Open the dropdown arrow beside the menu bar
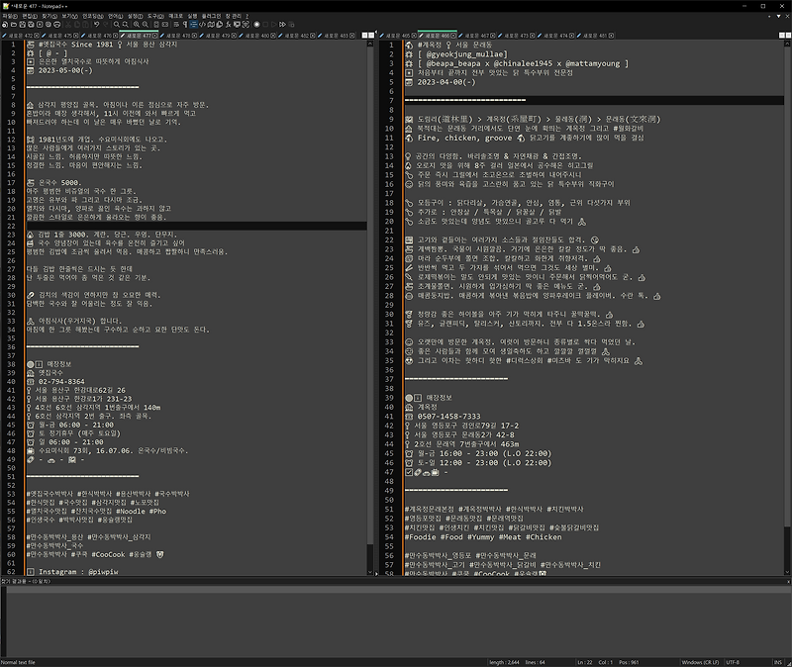This screenshot has width=792, height=667. pos(778,16)
